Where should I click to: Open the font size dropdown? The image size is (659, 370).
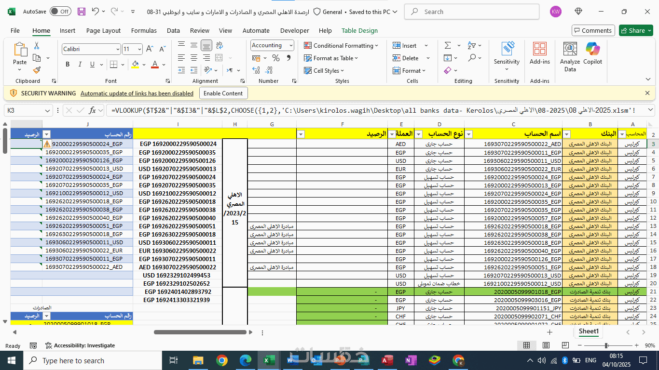point(139,49)
